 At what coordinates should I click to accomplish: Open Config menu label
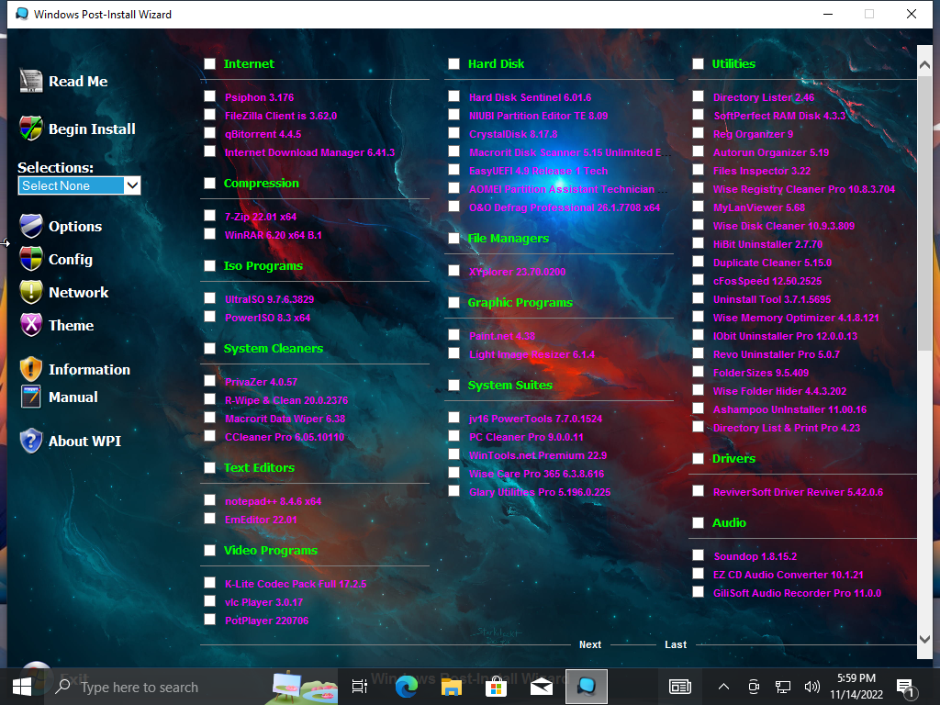(70, 260)
